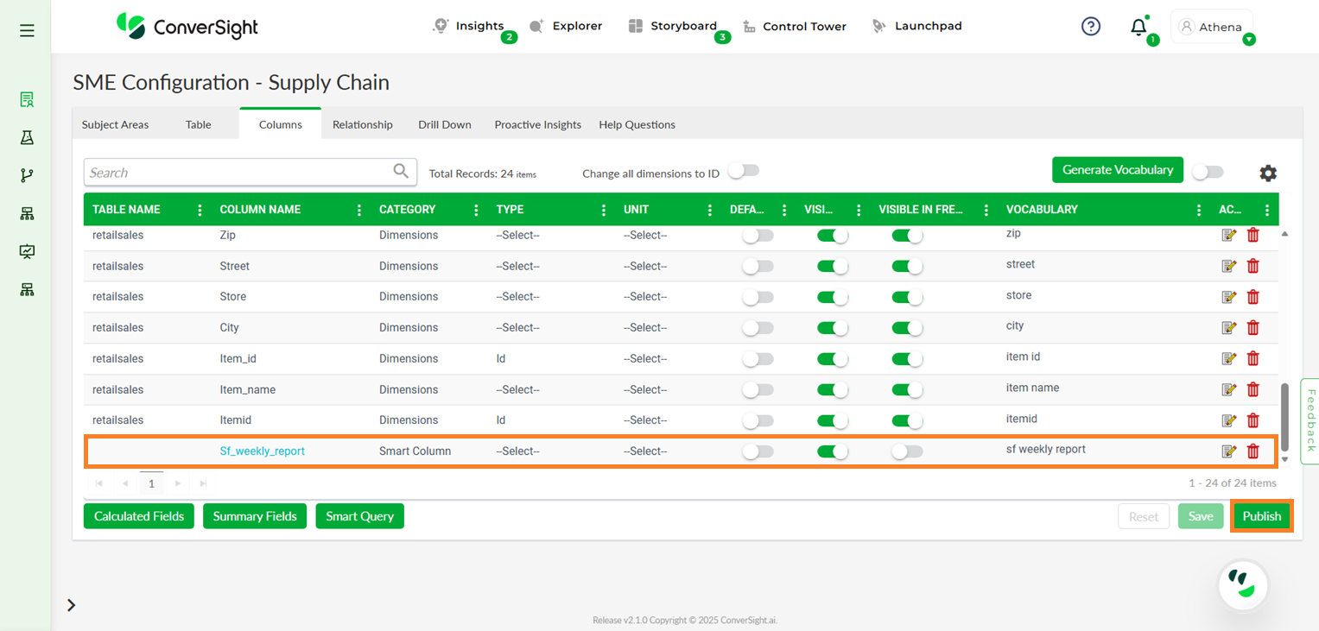Open the flask icon in left sidebar
Viewport: 1319px width, 631px height.
pos(27,137)
